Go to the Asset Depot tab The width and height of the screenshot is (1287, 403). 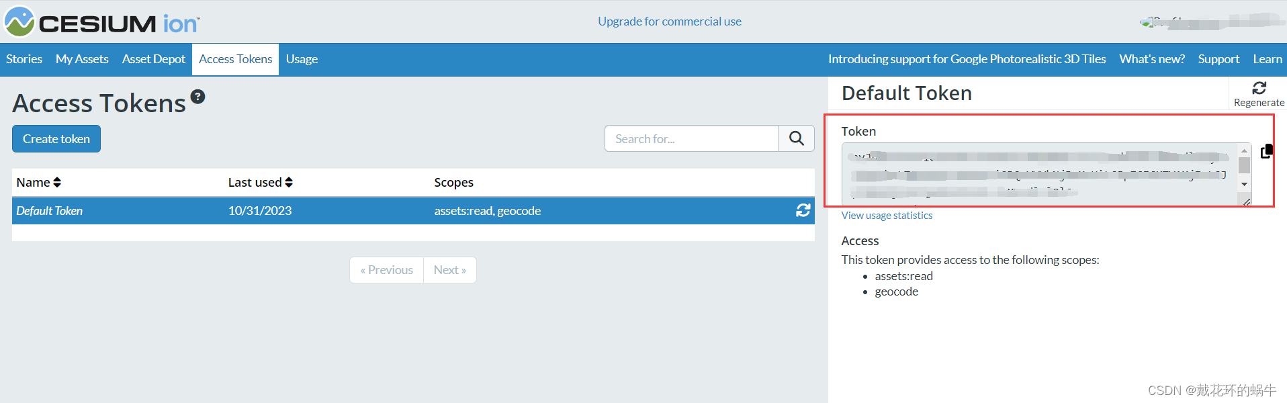tap(153, 59)
